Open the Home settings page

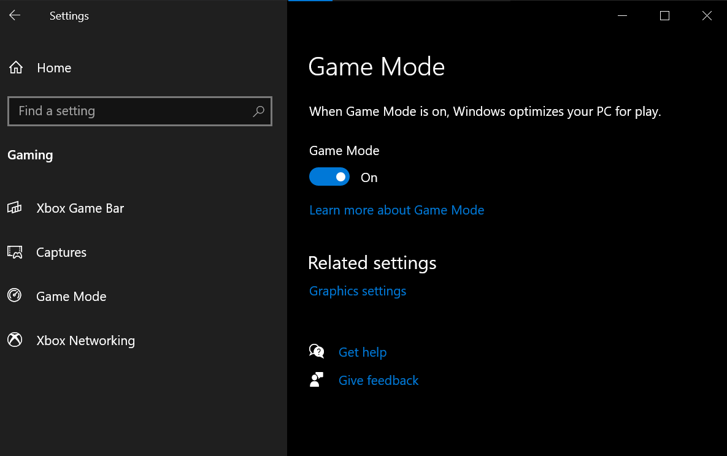54,67
